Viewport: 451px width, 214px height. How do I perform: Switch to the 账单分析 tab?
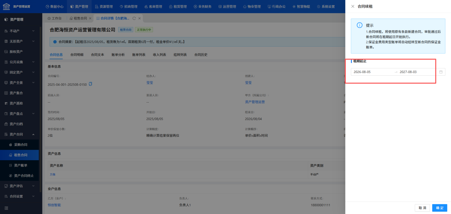point(118,55)
